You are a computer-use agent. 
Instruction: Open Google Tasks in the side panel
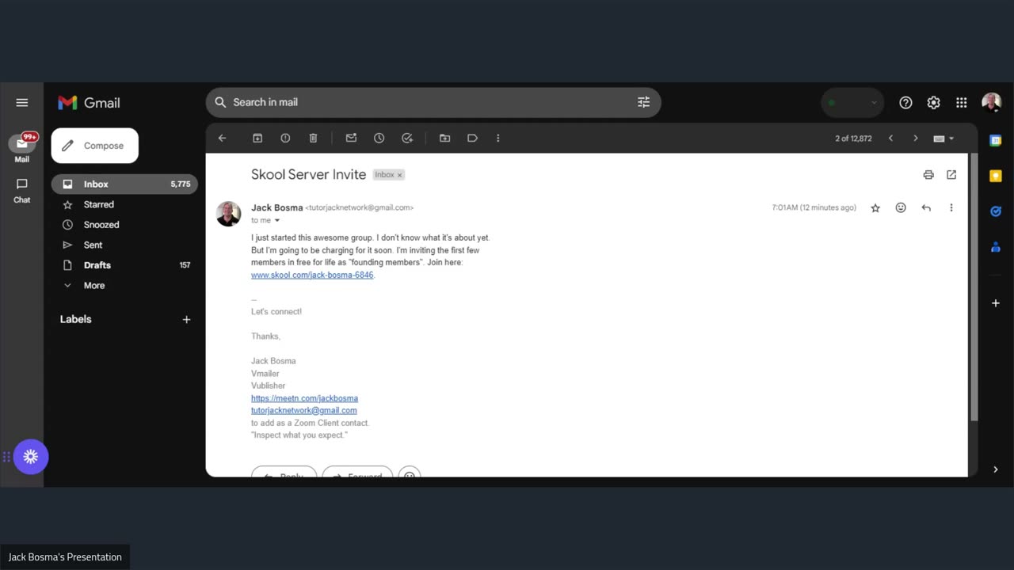(x=996, y=211)
